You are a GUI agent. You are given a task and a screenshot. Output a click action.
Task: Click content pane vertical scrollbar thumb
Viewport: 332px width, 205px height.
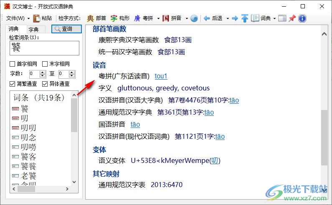pos(324,137)
